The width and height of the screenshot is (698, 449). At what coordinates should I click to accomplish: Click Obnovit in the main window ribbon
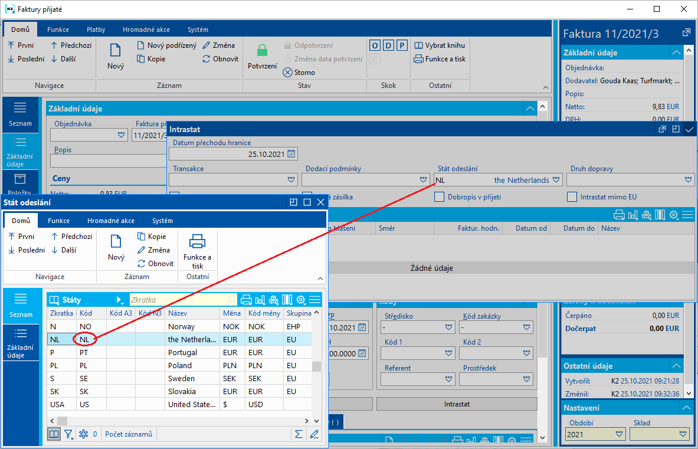(x=220, y=59)
